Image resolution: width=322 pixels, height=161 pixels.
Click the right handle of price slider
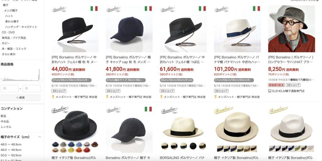pyautogui.click(x=41, y=80)
